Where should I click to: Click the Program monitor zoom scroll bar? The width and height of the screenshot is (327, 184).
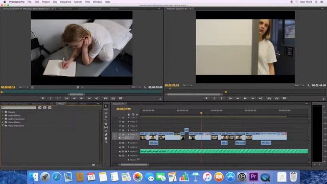point(194,95)
